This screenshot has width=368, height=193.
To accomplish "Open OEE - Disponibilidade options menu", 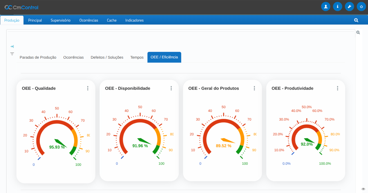I will 171,88.
